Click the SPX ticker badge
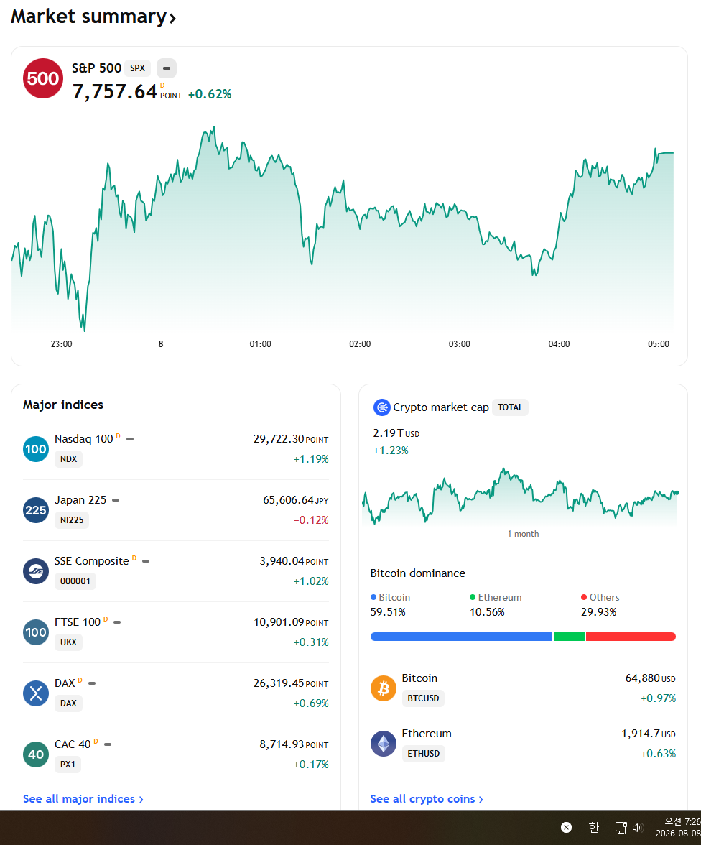 [x=137, y=68]
